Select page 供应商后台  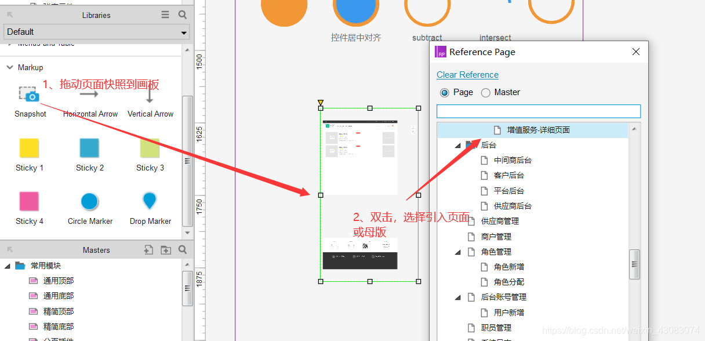(x=513, y=206)
